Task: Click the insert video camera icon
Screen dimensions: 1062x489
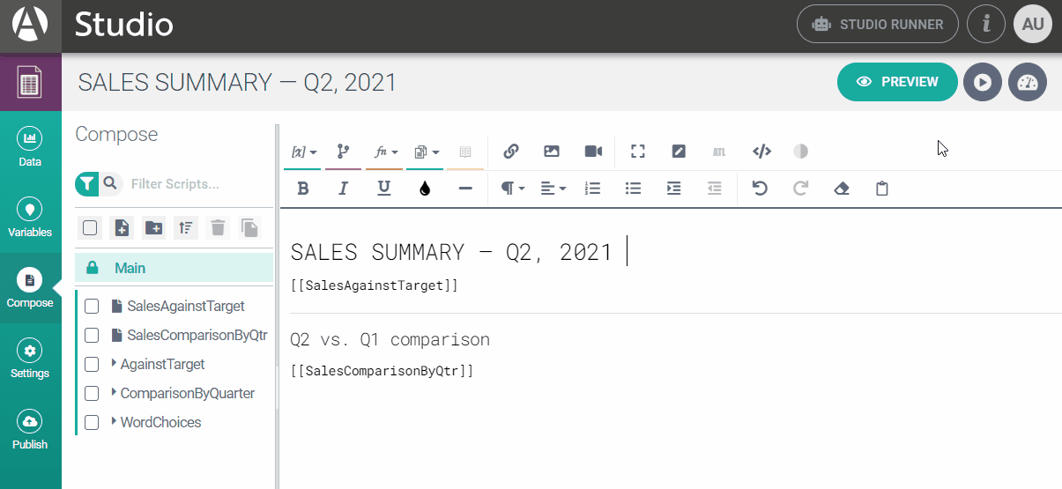Action: point(593,151)
